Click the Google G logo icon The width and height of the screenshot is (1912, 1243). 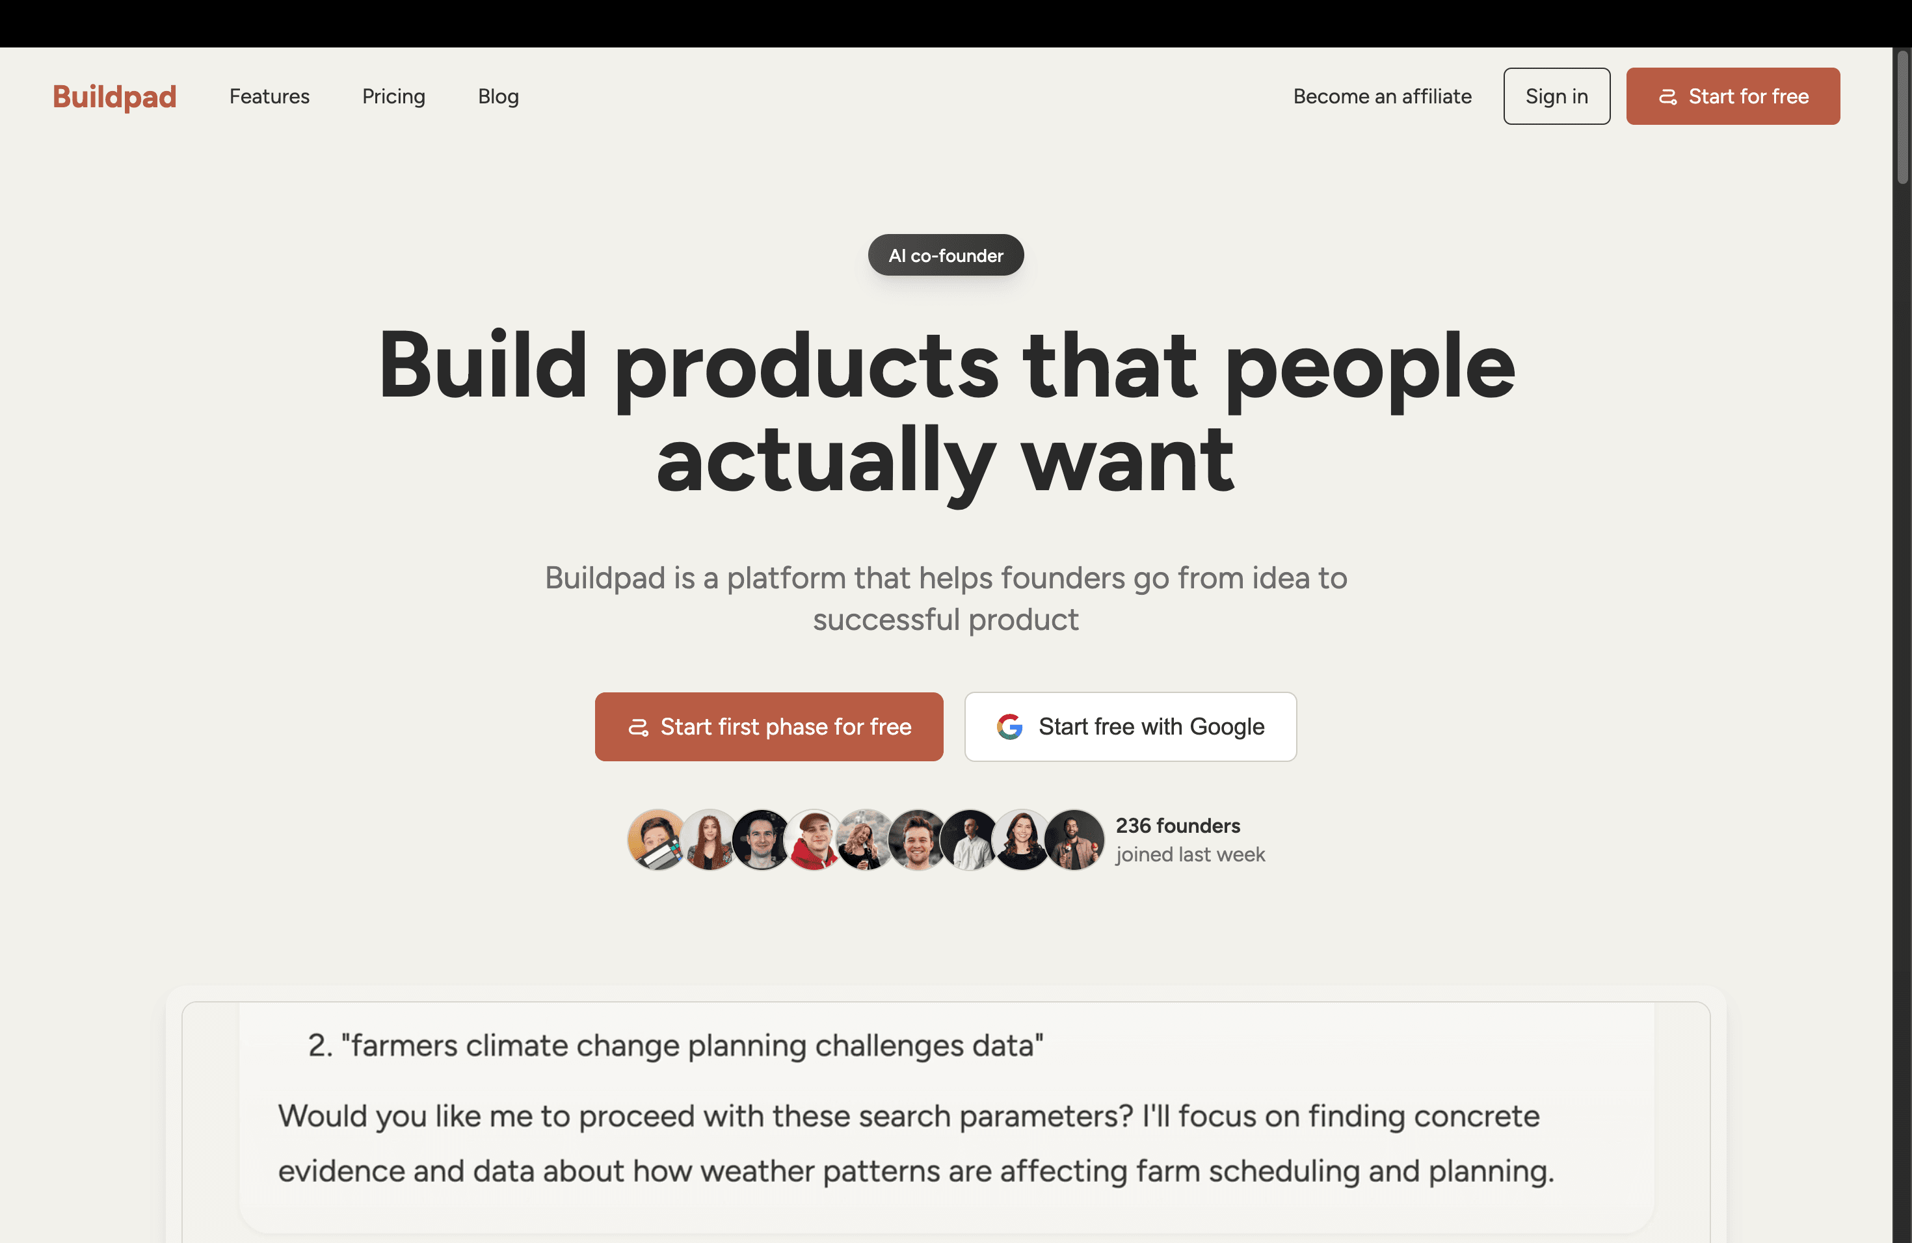[x=1010, y=727]
